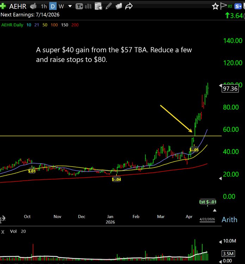Toggle the Arith scale setting
Image resolution: width=245 pixels, height=264 pixels.
[x=229, y=220]
